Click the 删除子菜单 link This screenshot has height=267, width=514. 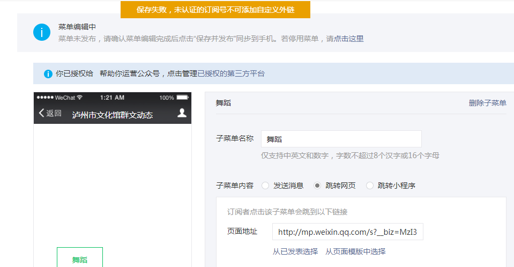click(x=487, y=103)
